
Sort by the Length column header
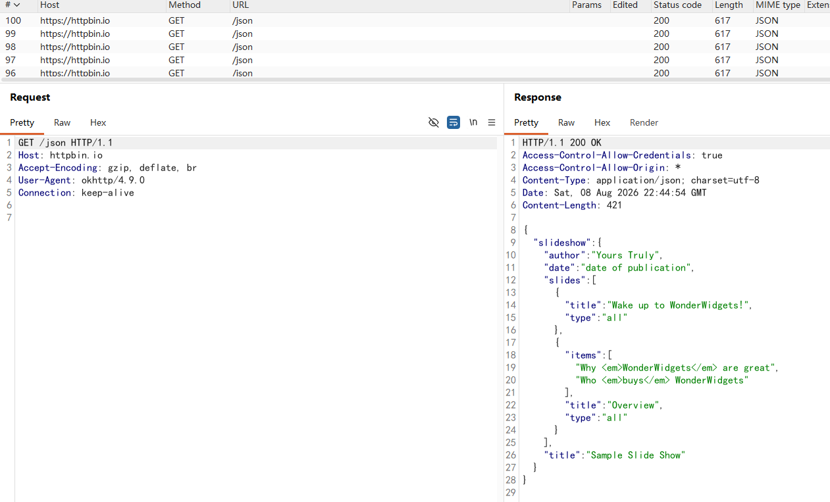(x=729, y=5)
